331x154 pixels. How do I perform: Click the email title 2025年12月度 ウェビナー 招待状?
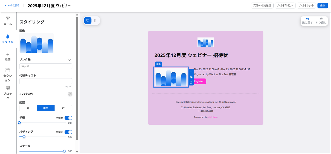coord(191,55)
